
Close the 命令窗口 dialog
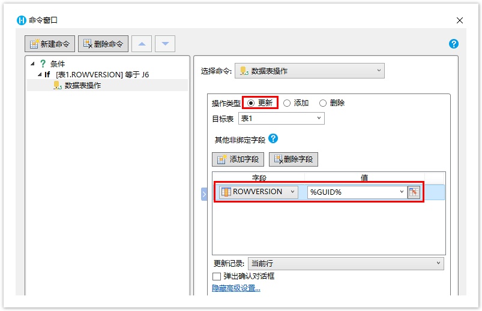[x=460, y=20]
